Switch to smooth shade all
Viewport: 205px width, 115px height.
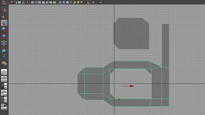64,2
